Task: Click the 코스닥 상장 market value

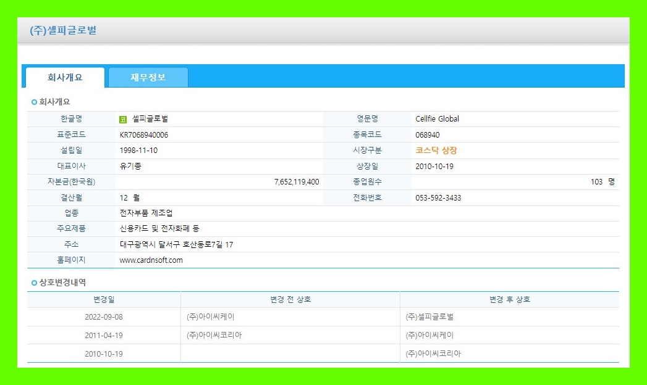Action: pyautogui.click(x=436, y=151)
